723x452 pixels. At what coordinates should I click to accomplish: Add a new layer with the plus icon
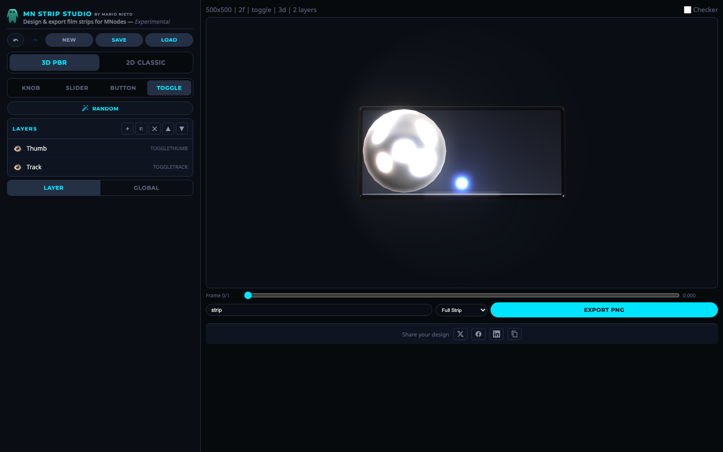click(x=128, y=129)
